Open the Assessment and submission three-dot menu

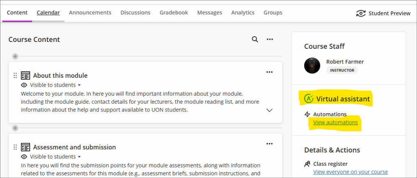click(269, 144)
